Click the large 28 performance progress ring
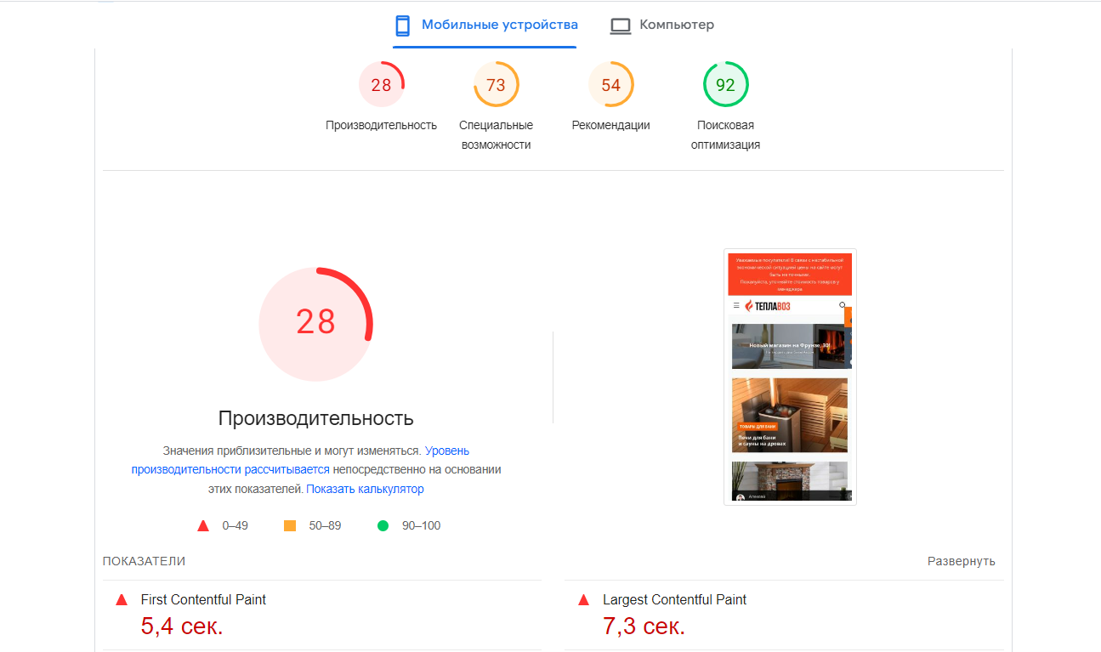This screenshot has width=1101, height=652. coord(315,323)
